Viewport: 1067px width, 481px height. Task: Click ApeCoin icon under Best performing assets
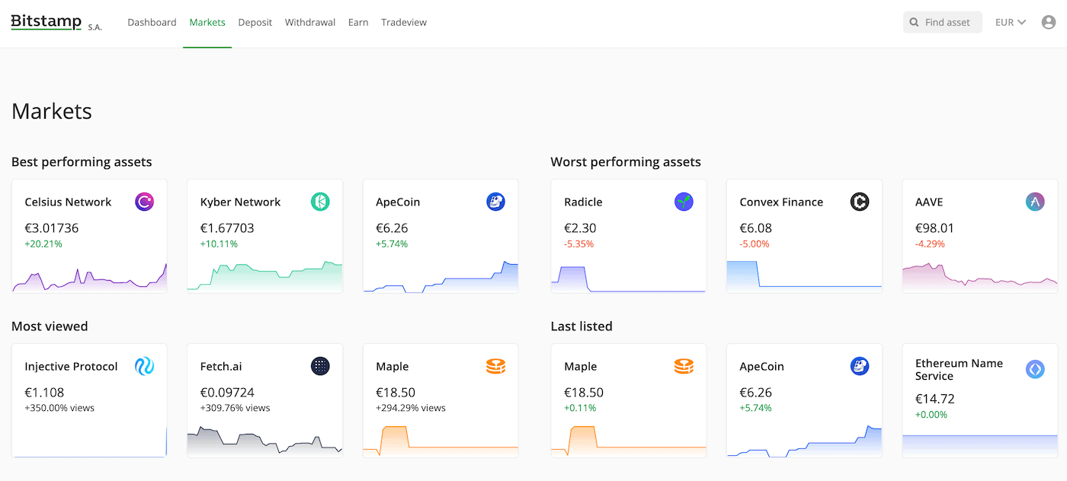(x=495, y=202)
